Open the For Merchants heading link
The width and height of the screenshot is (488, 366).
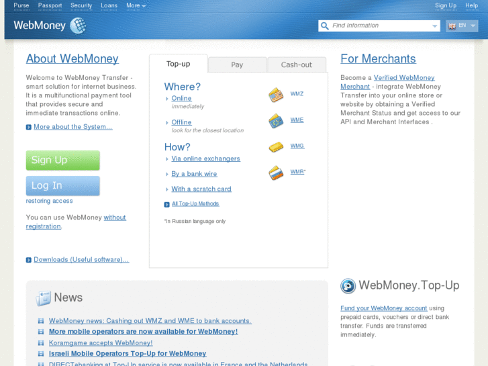(378, 59)
